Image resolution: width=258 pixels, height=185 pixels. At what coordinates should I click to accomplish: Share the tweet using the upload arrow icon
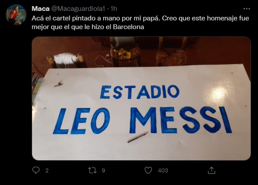click(212, 170)
